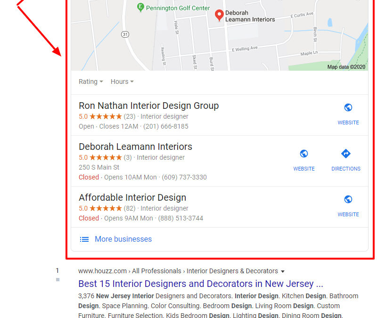Click WEBSITE label for Affordable Interior Design
Viewport: 385px width, 318px height.
pos(348,214)
